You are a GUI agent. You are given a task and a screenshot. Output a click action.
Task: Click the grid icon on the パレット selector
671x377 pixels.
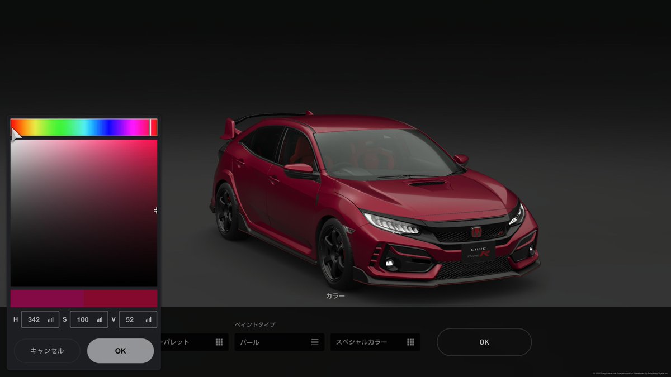click(219, 342)
